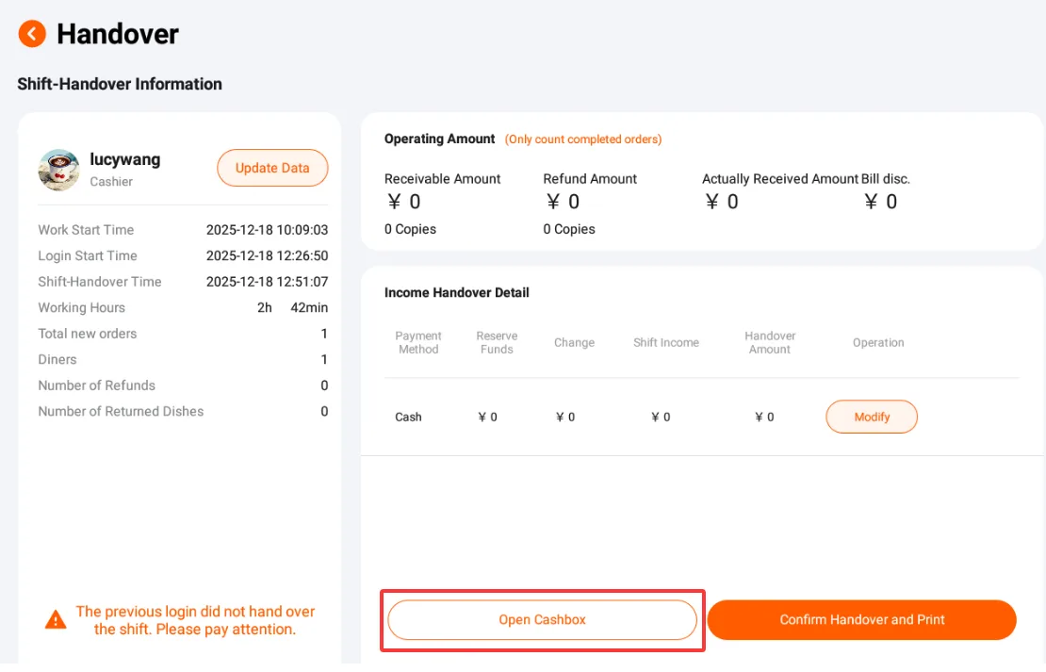Image resolution: width=1046 pixels, height=672 pixels.
Task: Click the Payment Method column header
Action: tap(418, 342)
